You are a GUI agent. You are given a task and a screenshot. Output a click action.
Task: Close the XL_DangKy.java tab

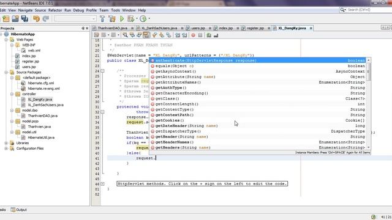[x=311, y=28]
